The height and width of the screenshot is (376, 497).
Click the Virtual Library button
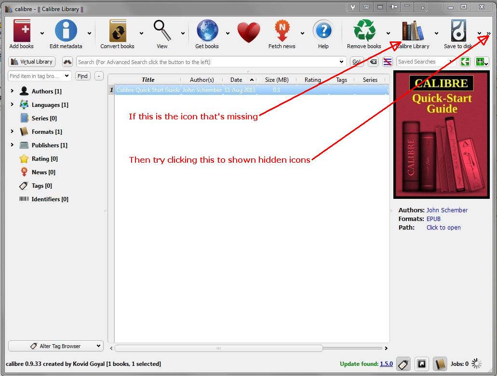[x=32, y=62]
